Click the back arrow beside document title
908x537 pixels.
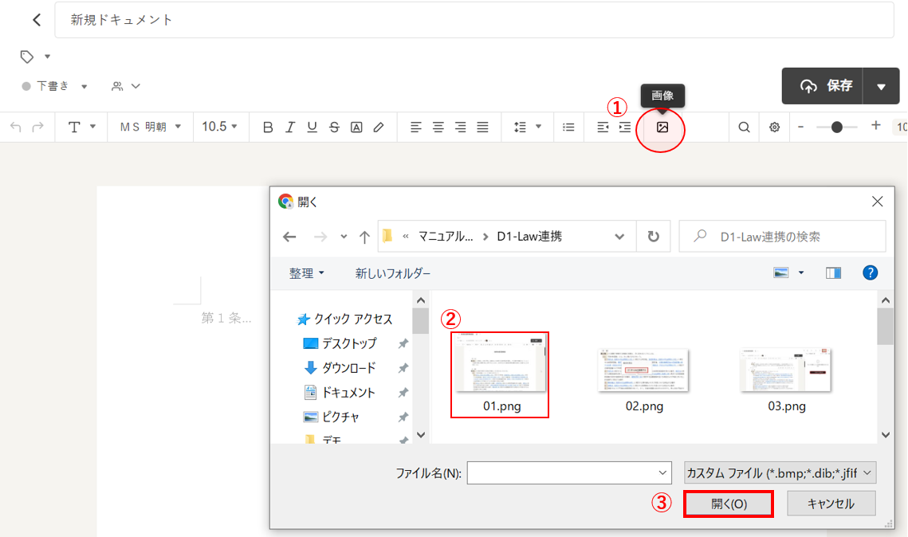point(37,20)
